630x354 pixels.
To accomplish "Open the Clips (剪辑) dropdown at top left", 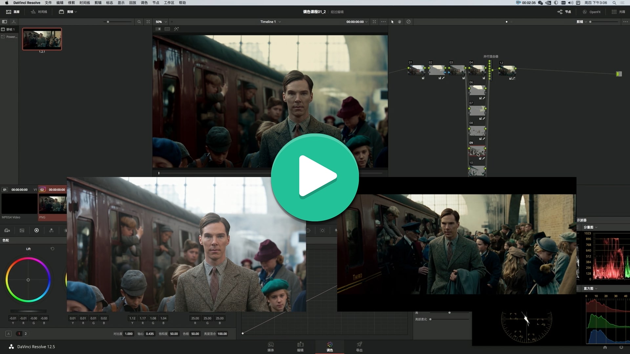I will tap(68, 12).
